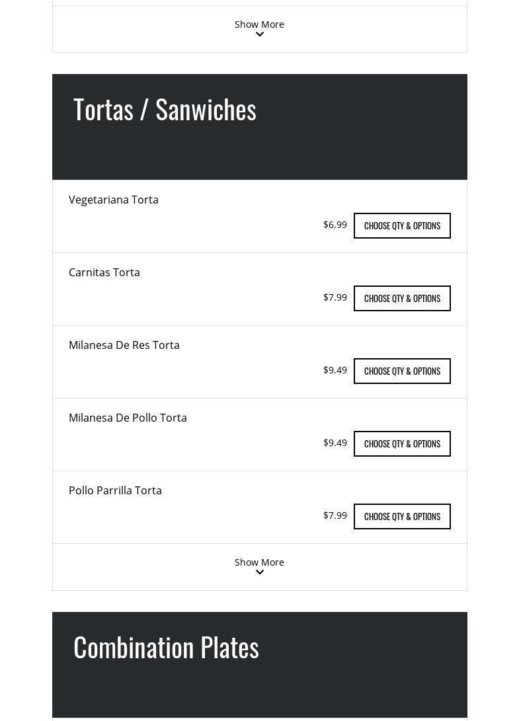The image size is (519, 721).
Task: Click the Tortas / Sanwiches section heading
Action: click(165, 110)
